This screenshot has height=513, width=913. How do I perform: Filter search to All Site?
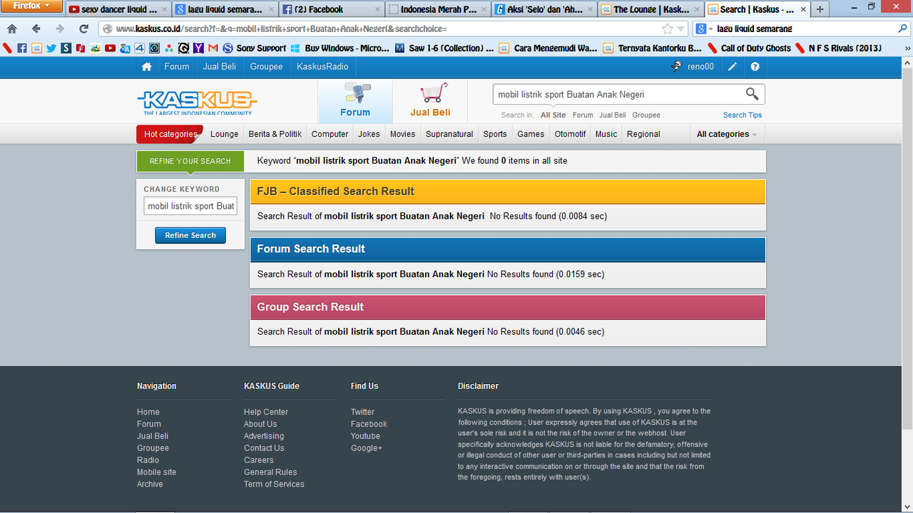553,115
